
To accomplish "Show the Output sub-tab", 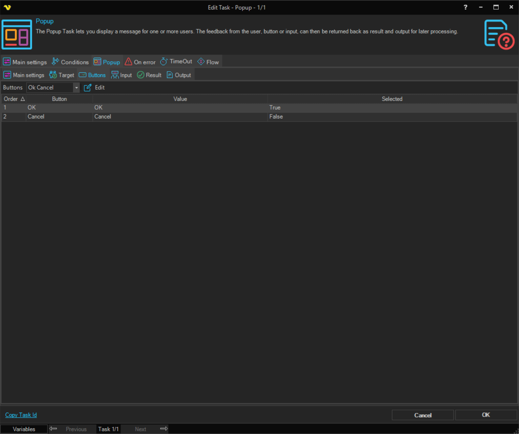I will click(x=179, y=75).
